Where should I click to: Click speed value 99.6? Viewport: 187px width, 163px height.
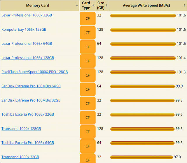(179, 114)
